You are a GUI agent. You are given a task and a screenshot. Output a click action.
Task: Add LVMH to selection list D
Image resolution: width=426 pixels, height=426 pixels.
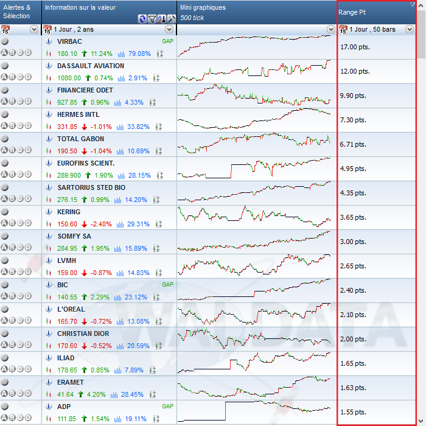[28, 271]
